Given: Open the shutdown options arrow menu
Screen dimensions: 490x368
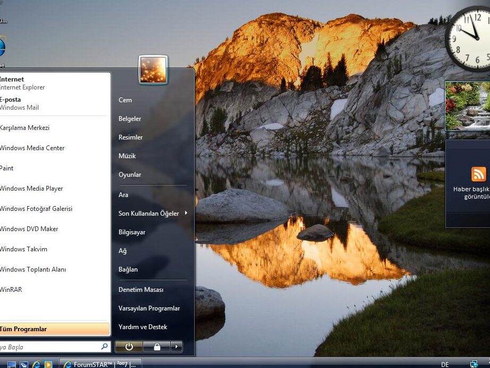Looking at the screenshot, I should click(x=176, y=347).
